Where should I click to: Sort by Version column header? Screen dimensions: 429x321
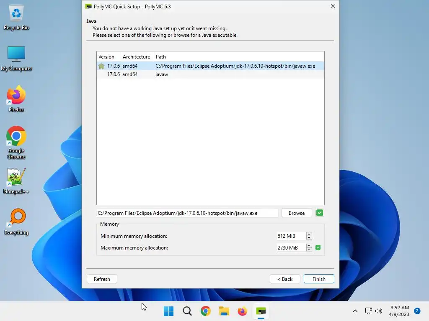(x=109, y=57)
